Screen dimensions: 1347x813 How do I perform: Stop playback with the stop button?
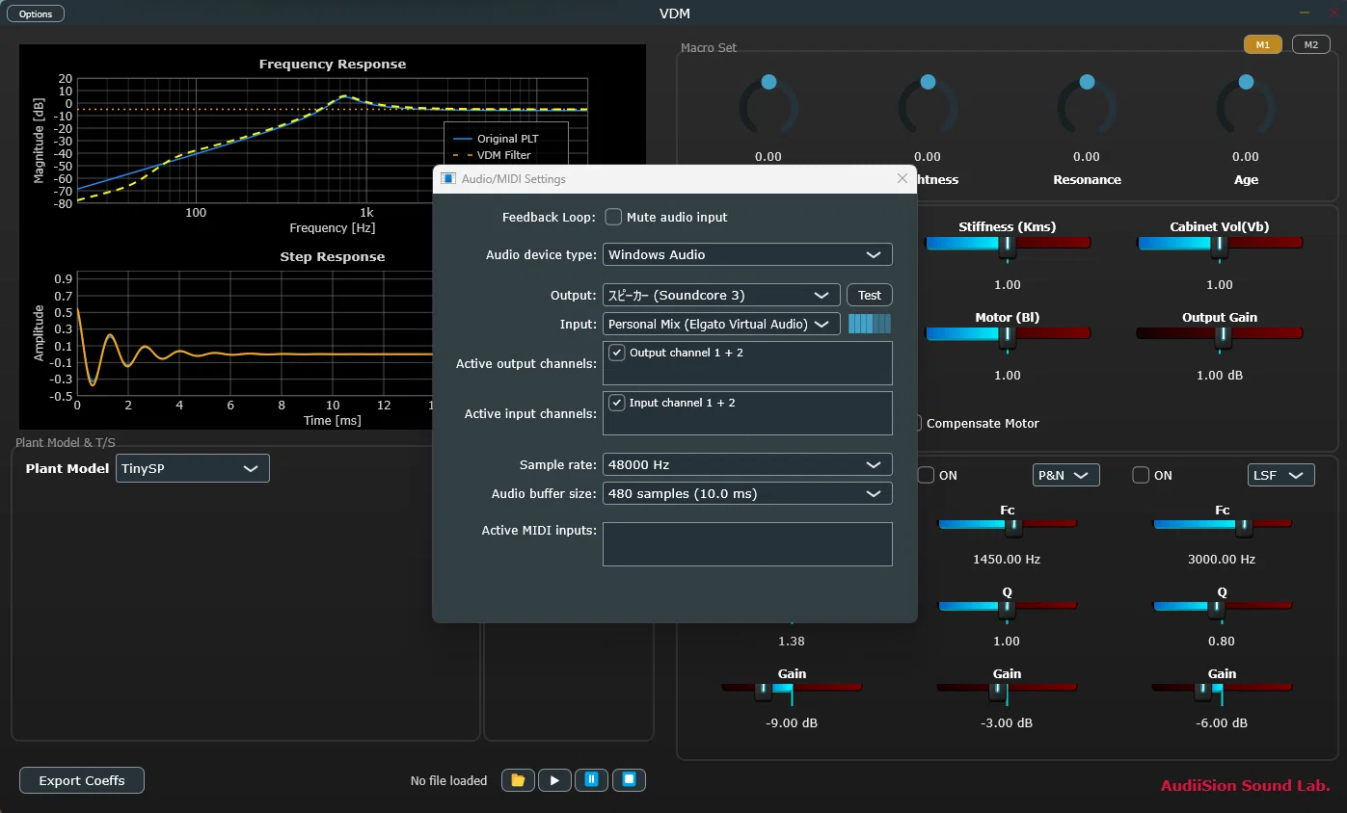click(x=629, y=780)
